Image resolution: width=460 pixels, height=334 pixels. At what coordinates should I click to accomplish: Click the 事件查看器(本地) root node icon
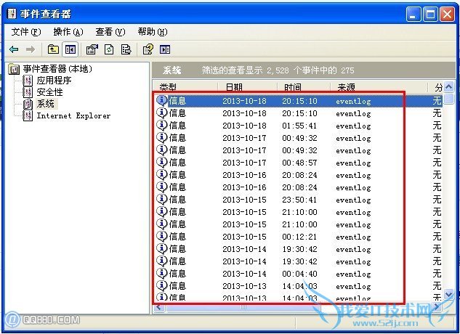[x=14, y=69]
